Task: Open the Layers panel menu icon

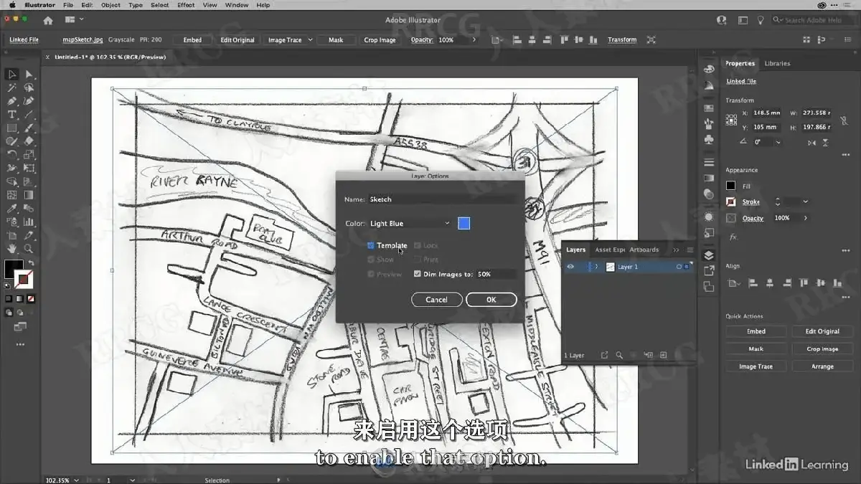Action: [x=690, y=250]
